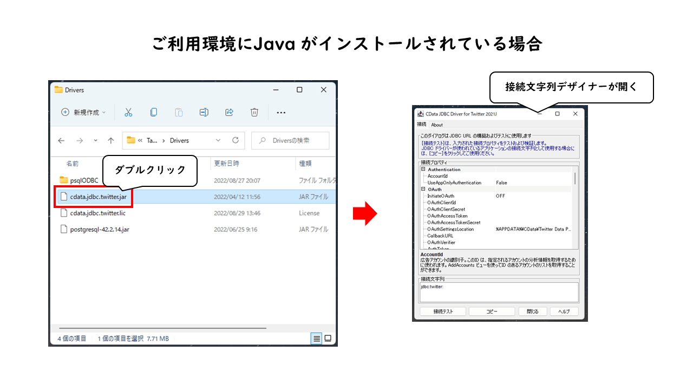693x390 pixels.
Task: Click the psqlODBC folder icon
Action: point(64,180)
